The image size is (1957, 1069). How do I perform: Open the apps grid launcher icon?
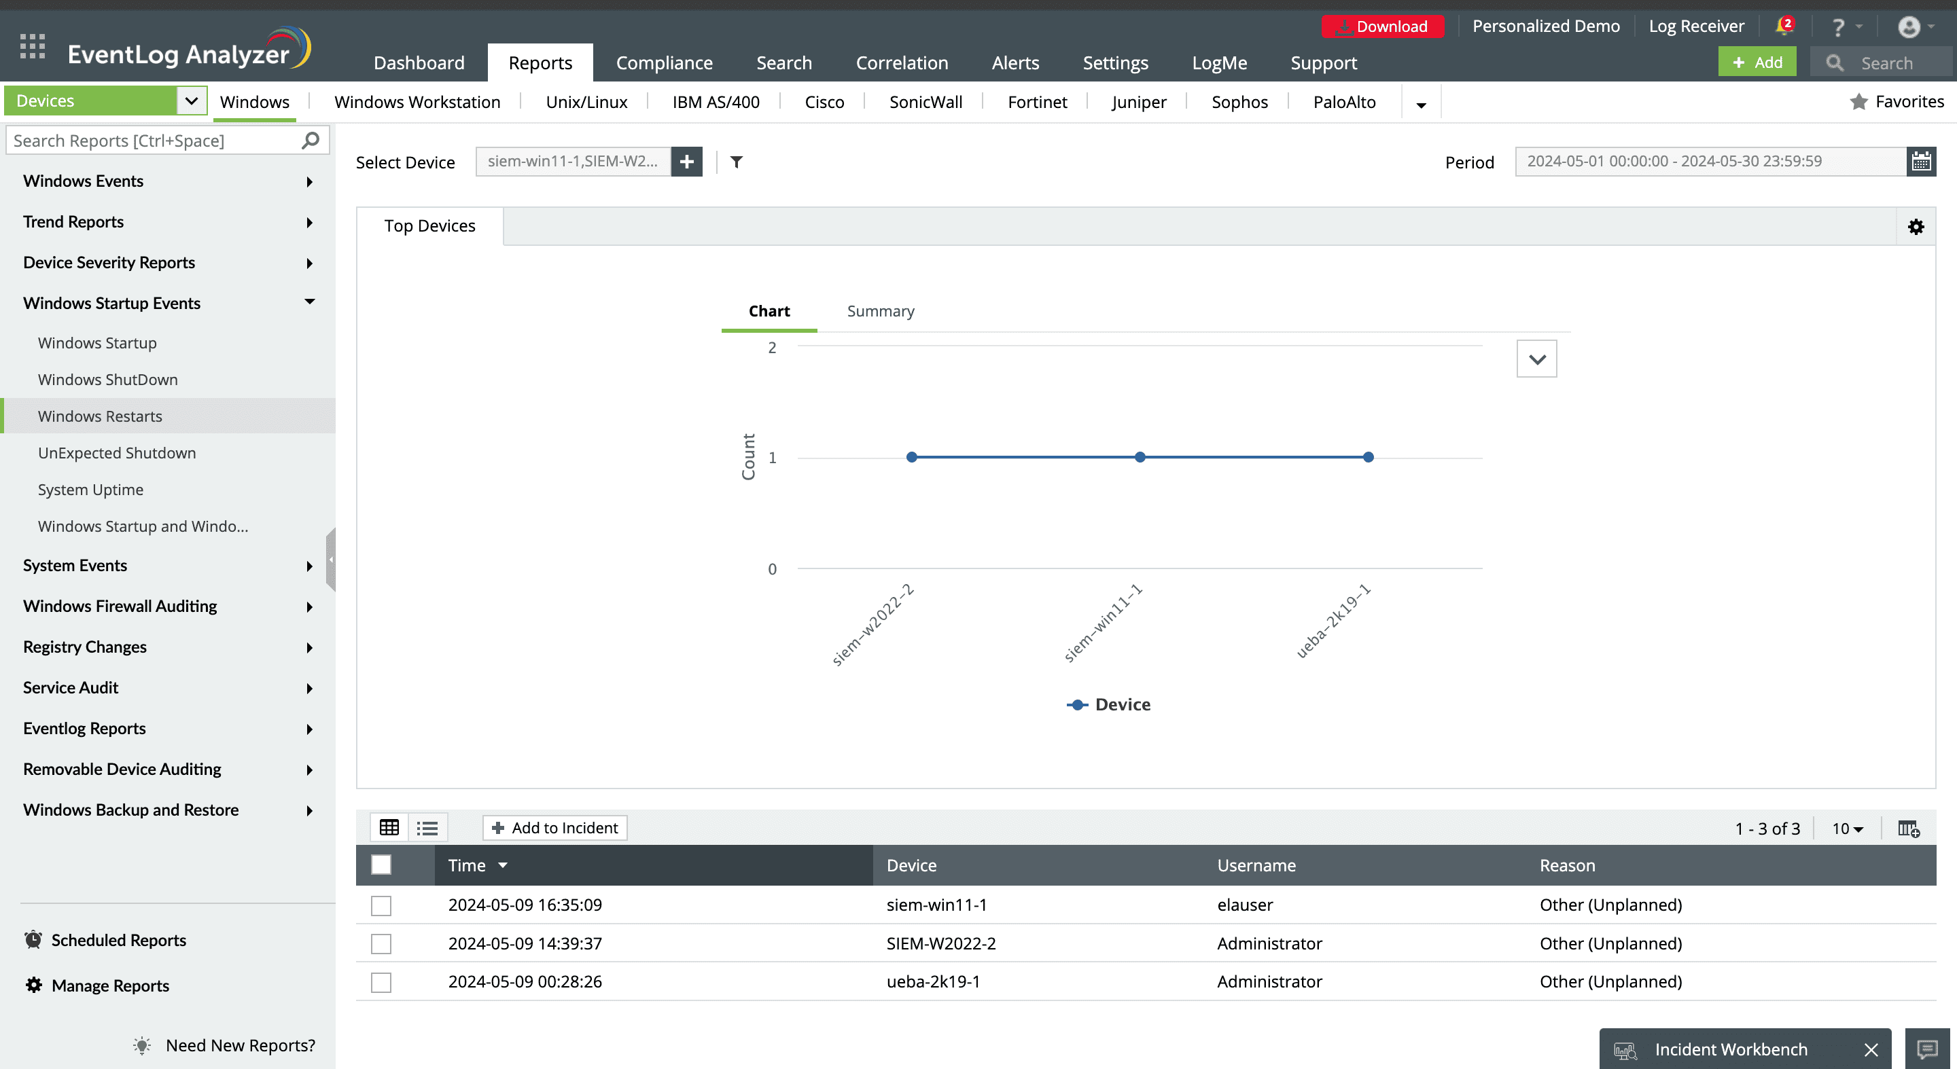32,47
